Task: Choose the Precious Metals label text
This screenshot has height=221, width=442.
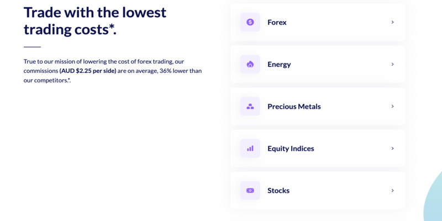Action: (294, 106)
